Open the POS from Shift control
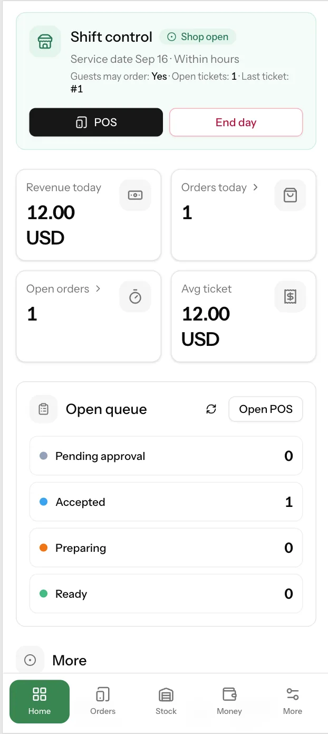Viewport: 328px width, 734px height. (96, 123)
